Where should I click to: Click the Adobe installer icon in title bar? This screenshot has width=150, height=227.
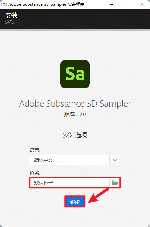pyautogui.click(x=4, y=4)
